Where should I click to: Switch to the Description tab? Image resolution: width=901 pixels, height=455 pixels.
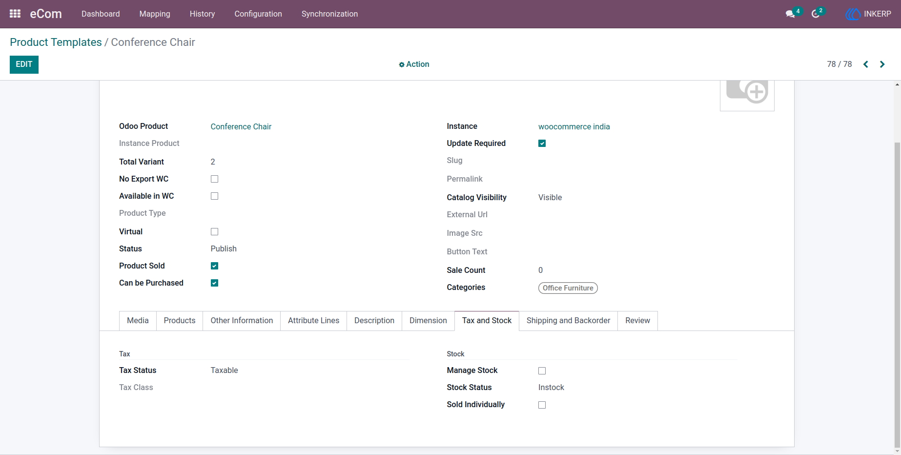click(374, 321)
